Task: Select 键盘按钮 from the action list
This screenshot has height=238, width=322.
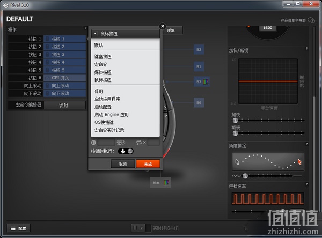Action: point(103,57)
